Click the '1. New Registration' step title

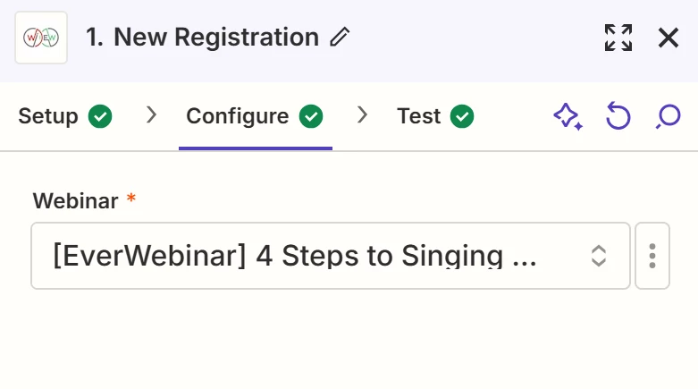click(203, 38)
